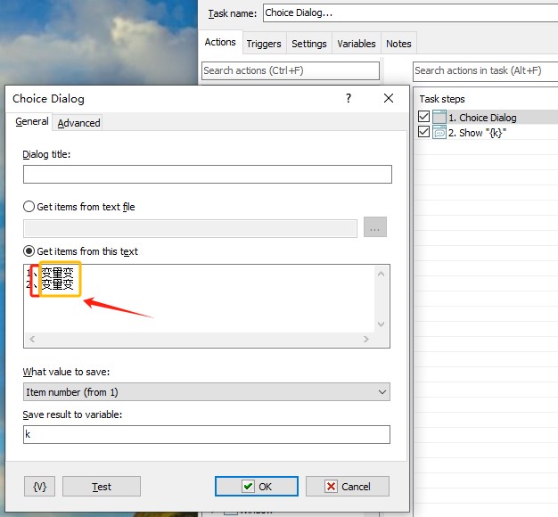Open the {V} variable picker
Image resolution: width=558 pixels, height=517 pixels.
40,486
